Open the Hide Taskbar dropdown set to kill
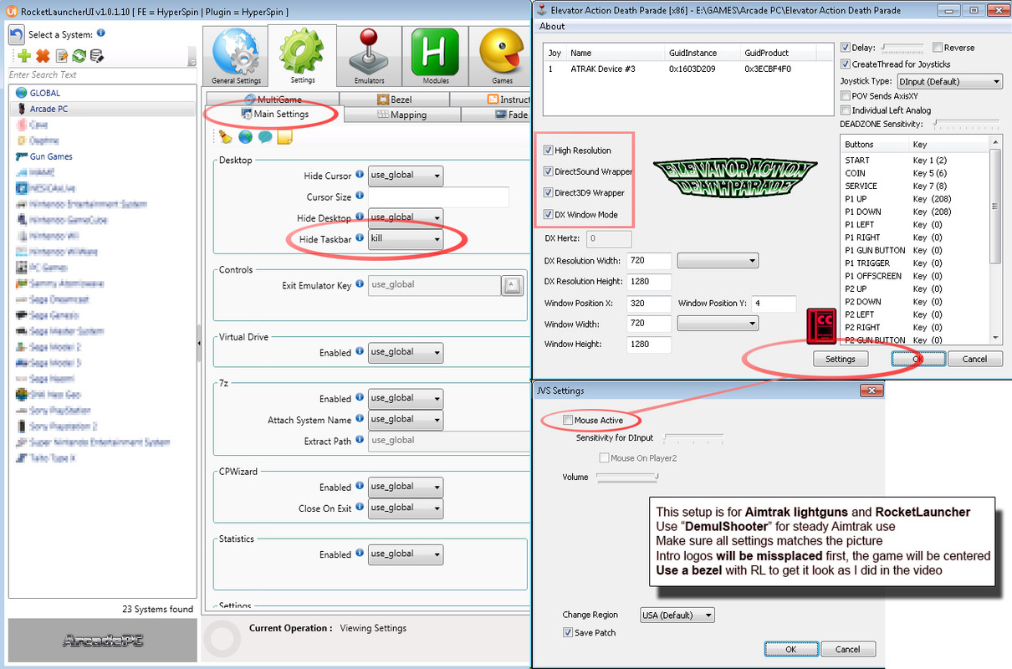This screenshot has height=669, width=1012. pyautogui.click(x=406, y=239)
